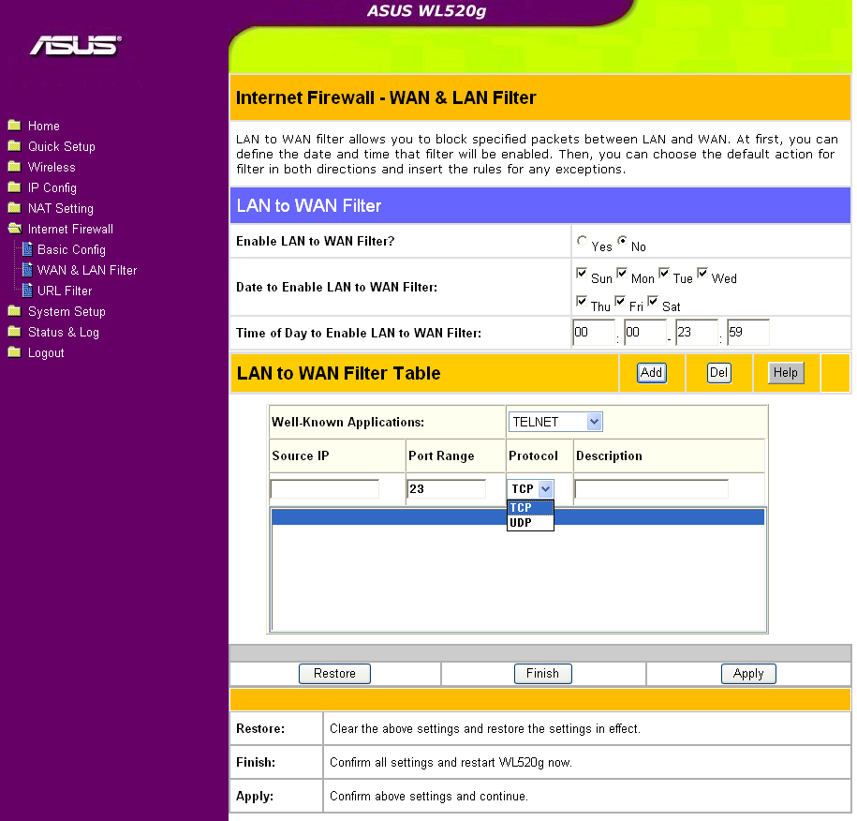Click the Del button

pos(718,373)
